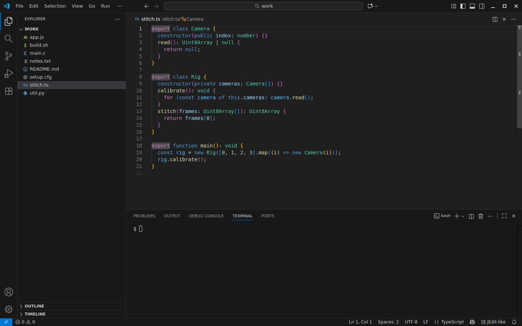Viewport: 522px width, 326px height.
Task: Toggle the bottom Panel visibility
Action: coord(472,6)
